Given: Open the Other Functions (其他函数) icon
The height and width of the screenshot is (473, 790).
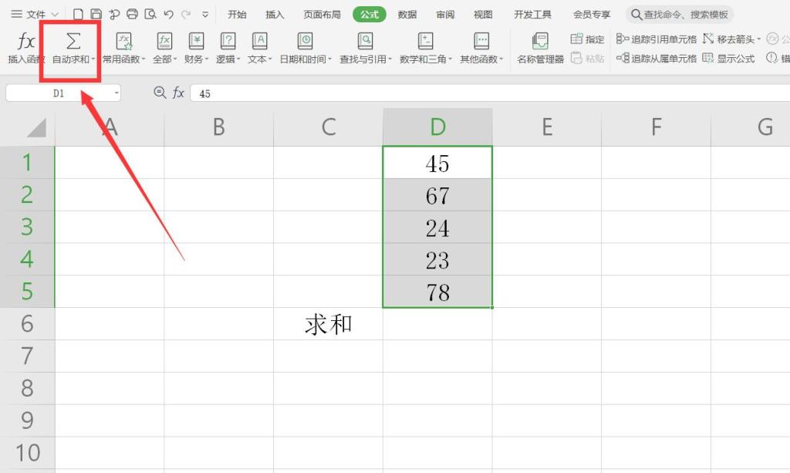Looking at the screenshot, I should pos(481,41).
